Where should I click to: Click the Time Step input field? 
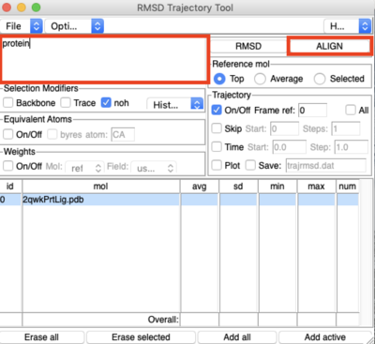pos(352,147)
